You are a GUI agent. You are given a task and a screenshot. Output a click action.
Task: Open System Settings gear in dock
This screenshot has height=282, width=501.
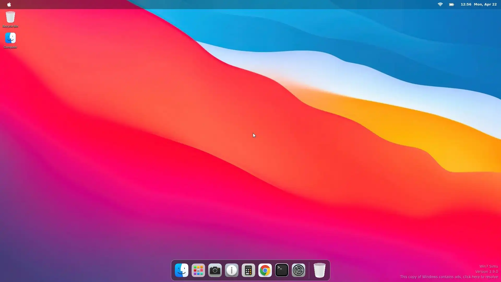[299, 270]
